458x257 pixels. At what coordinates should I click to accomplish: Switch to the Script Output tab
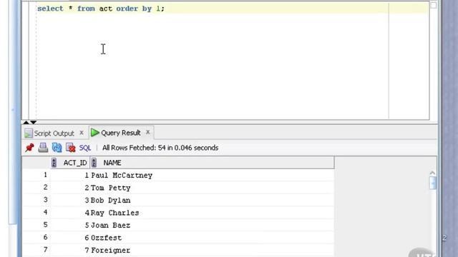[x=54, y=133]
